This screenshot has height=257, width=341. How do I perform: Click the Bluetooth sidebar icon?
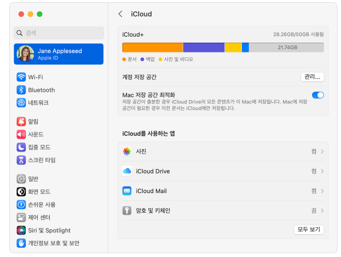(21, 90)
